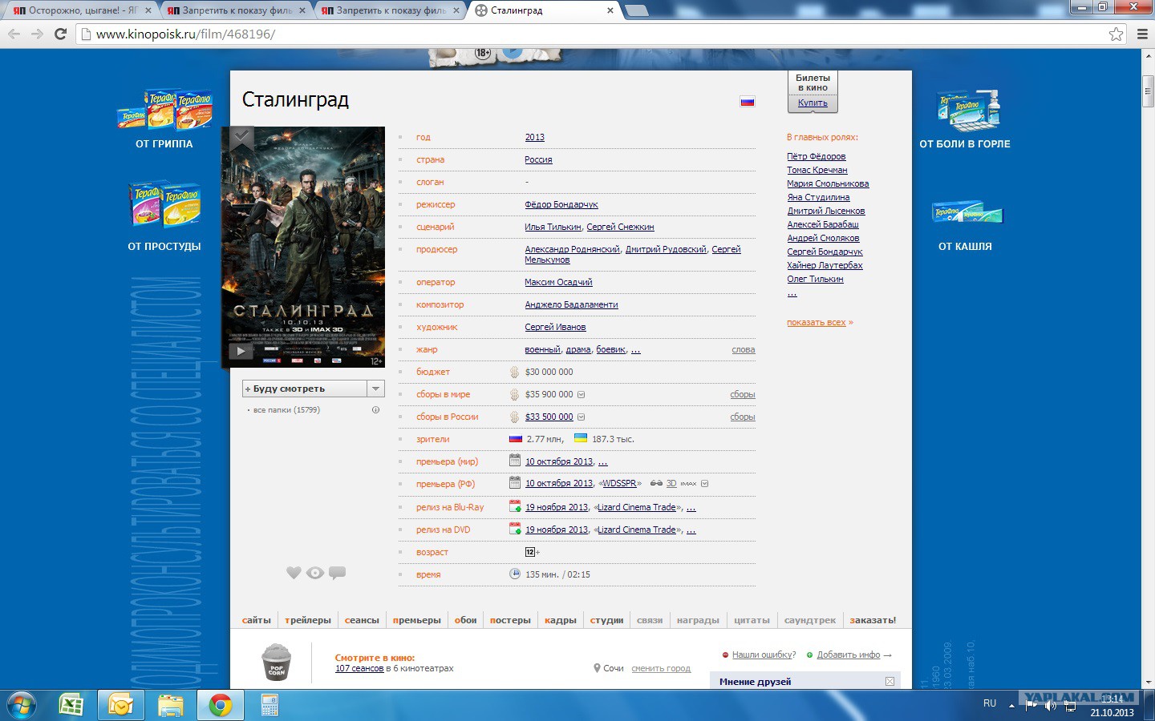Click the Russian flag in зрители row
1155x721 pixels.
tap(516, 439)
